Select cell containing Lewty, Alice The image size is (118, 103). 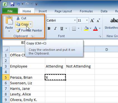[27, 94]
